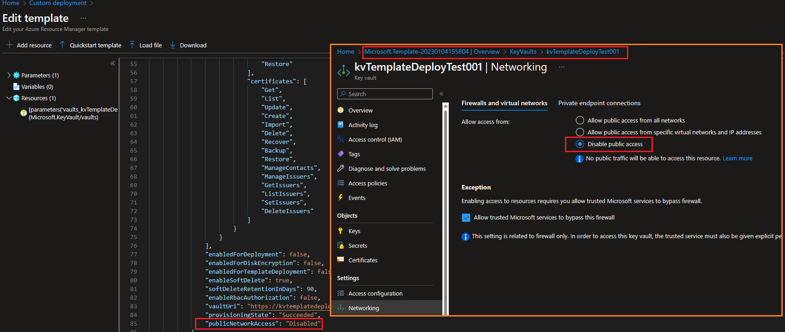
Task: Open Overview in key vault menu
Action: (360, 110)
